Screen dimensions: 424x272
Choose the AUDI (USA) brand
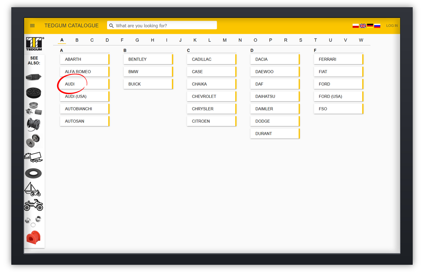tap(85, 96)
